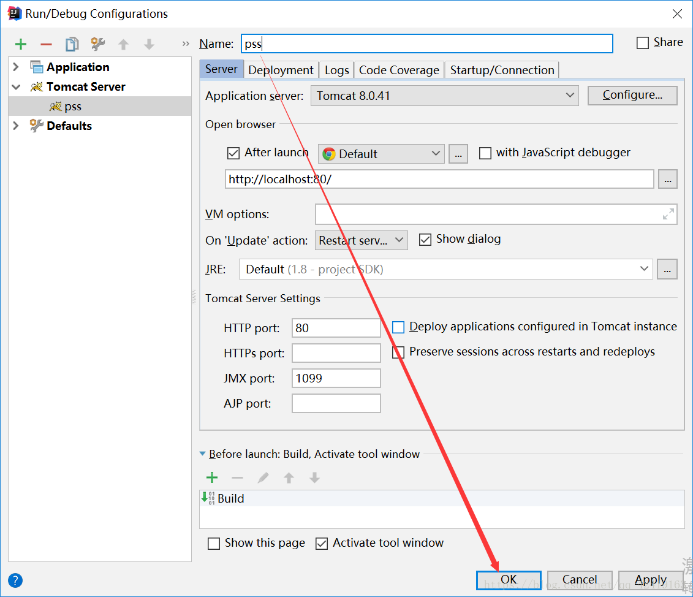Switch to Startup/Connection tab
Viewport: 693px width, 597px height.
click(502, 70)
